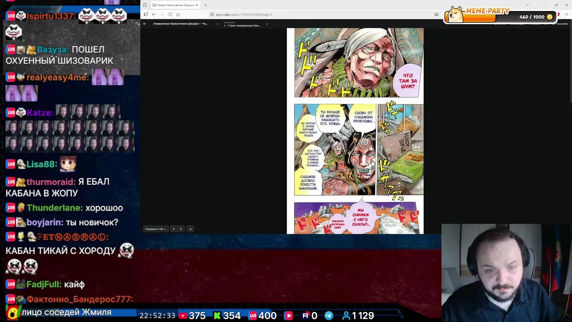Click the browser forward arrow

pos(162,14)
